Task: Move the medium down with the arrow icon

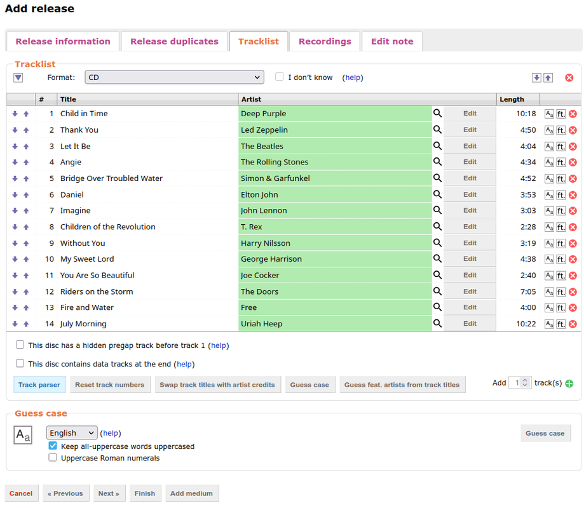Action: click(x=536, y=77)
